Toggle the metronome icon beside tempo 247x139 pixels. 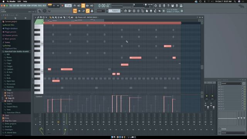(74, 6)
